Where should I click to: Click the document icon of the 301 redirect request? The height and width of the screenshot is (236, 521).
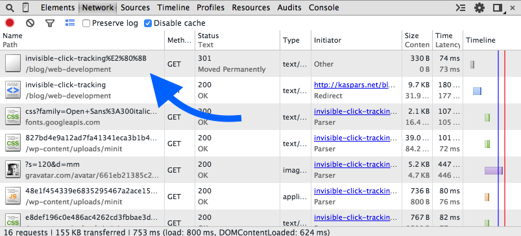coord(13,64)
